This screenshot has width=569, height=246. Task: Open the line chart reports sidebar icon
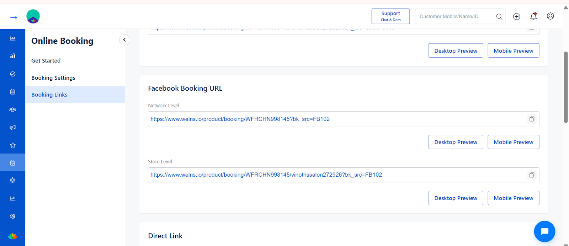pyautogui.click(x=13, y=198)
